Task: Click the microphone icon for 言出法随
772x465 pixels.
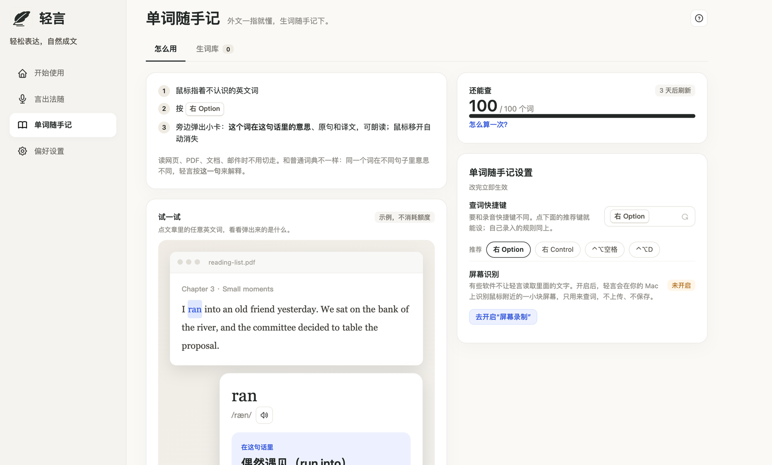Action: (22, 99)
